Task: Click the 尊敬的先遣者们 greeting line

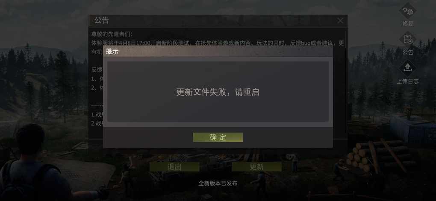Action: click(112, 35)
